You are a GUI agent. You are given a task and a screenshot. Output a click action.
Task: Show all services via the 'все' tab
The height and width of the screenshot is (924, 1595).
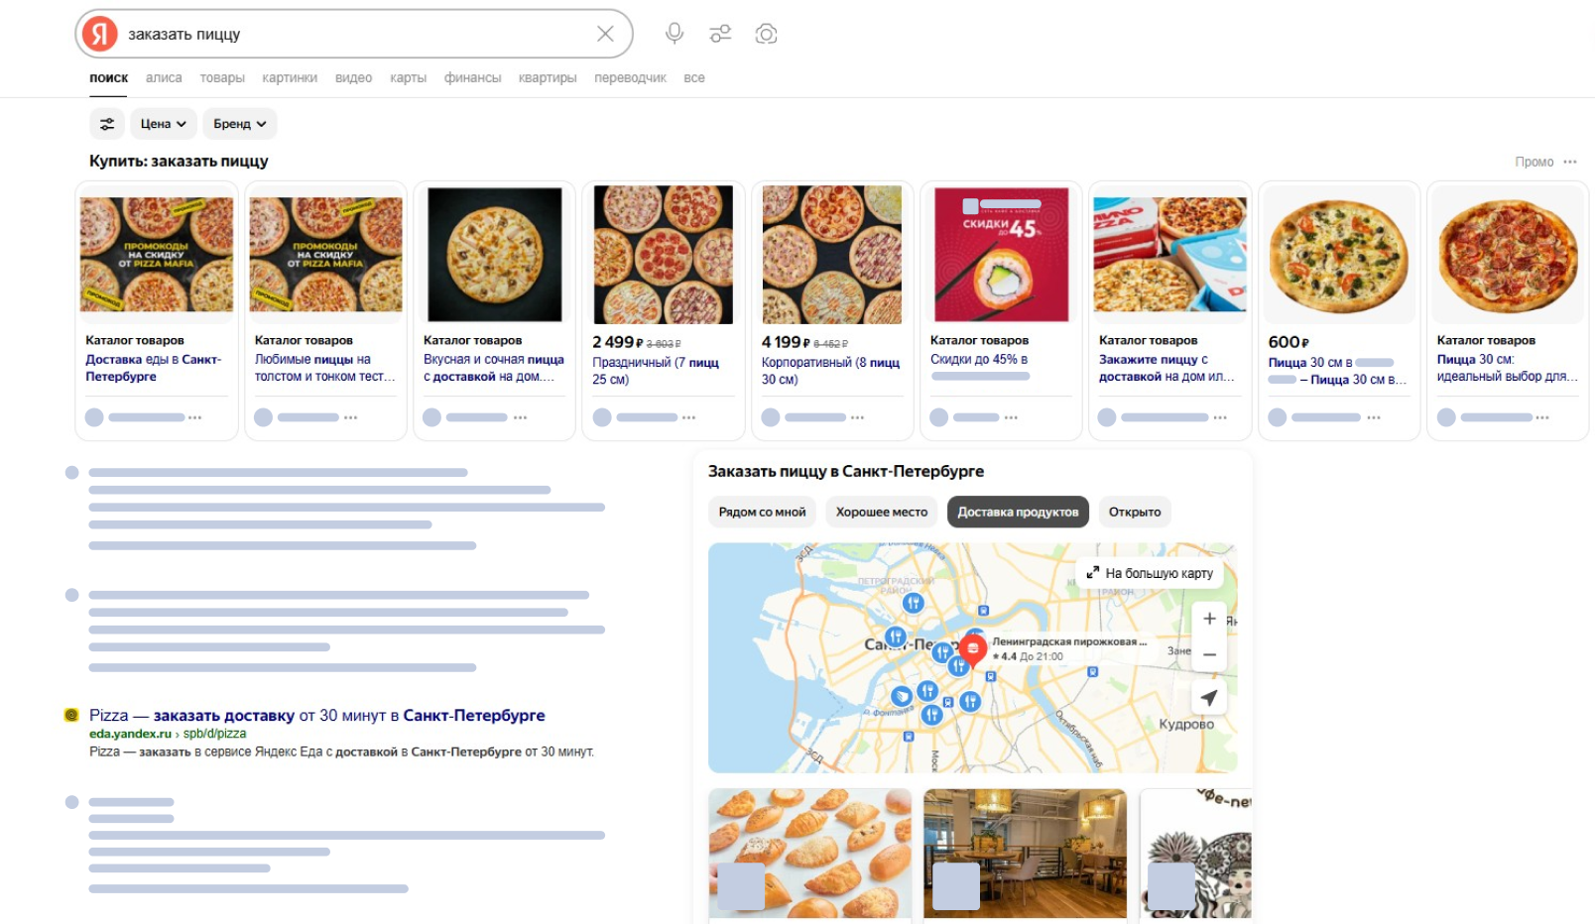coord(694,78)
